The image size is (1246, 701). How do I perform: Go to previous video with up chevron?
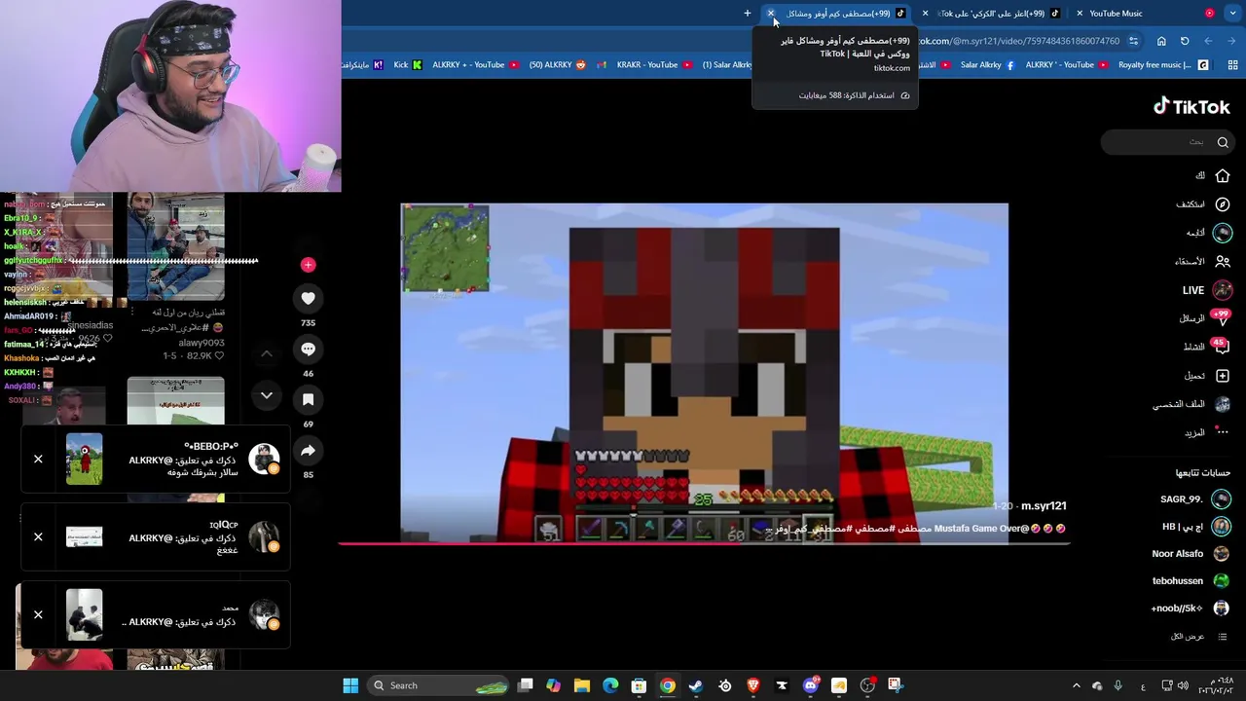(x=266, y=354)
